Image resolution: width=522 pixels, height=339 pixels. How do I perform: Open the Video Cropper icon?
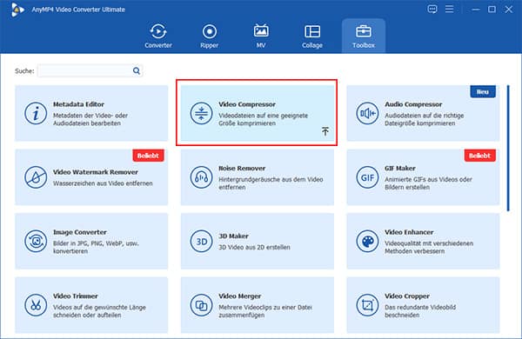(367, 305)
